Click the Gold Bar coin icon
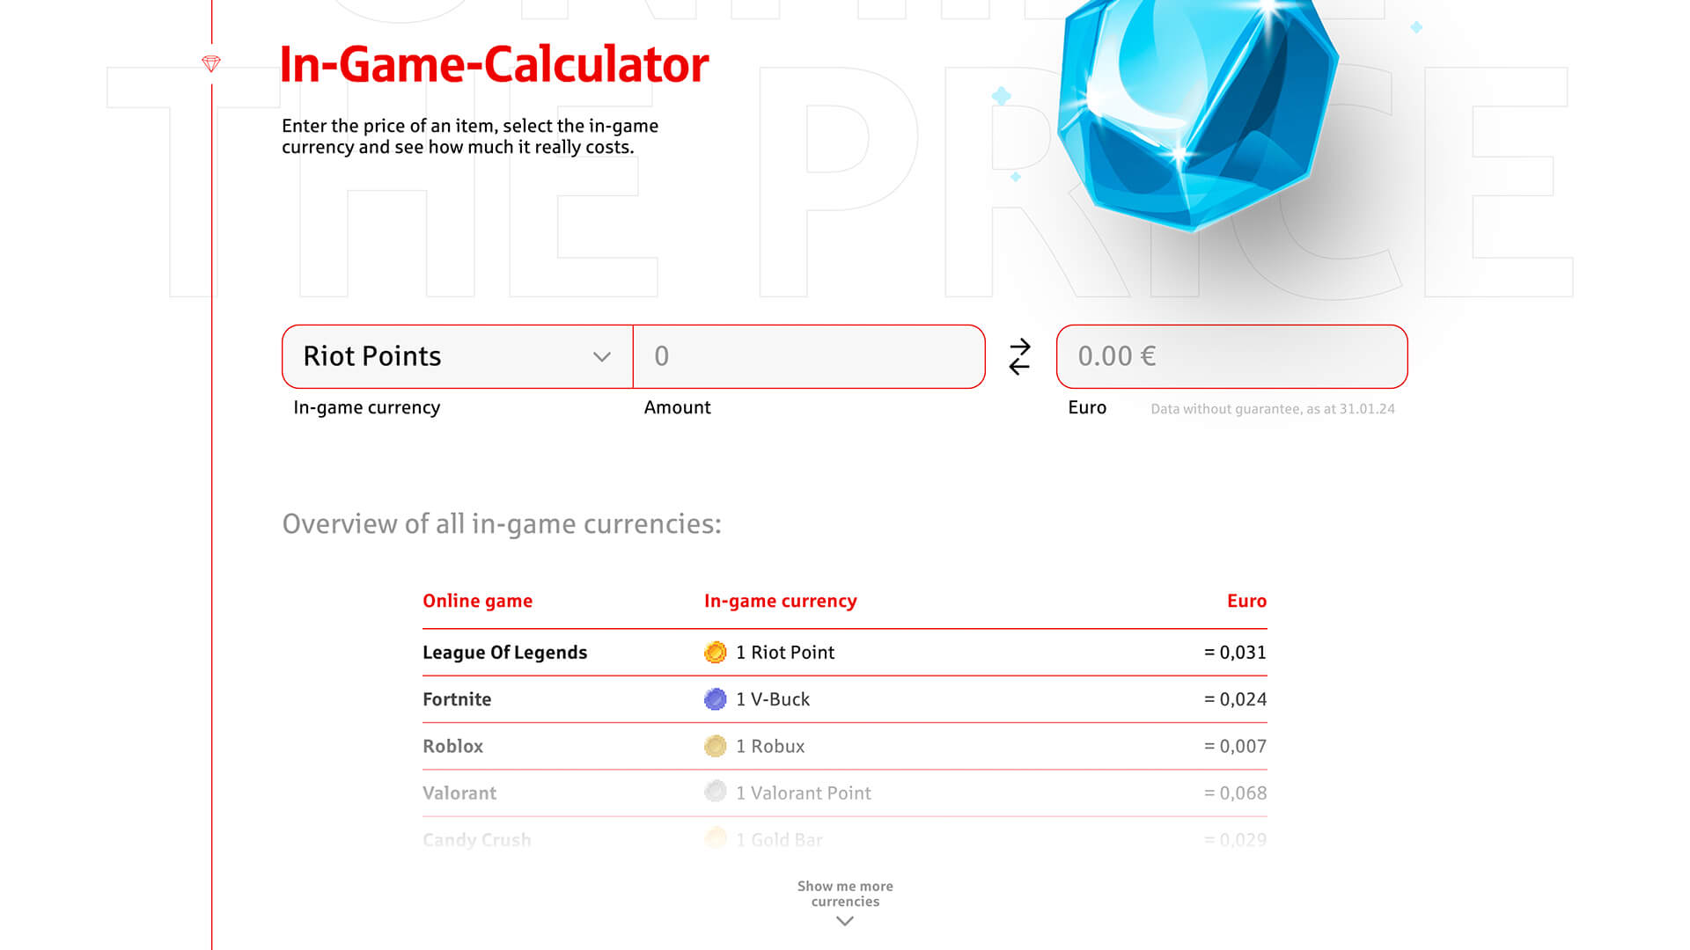1690x950 pixels. pyautogui.click(x=716, y=838)
